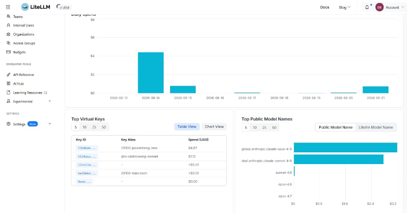Screen dimensions: 407x213
Task: Open Access Groups via its icon
Action: [x=8, y=43]
